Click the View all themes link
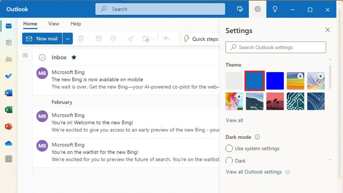343x193 pixels. coord(234,120)
